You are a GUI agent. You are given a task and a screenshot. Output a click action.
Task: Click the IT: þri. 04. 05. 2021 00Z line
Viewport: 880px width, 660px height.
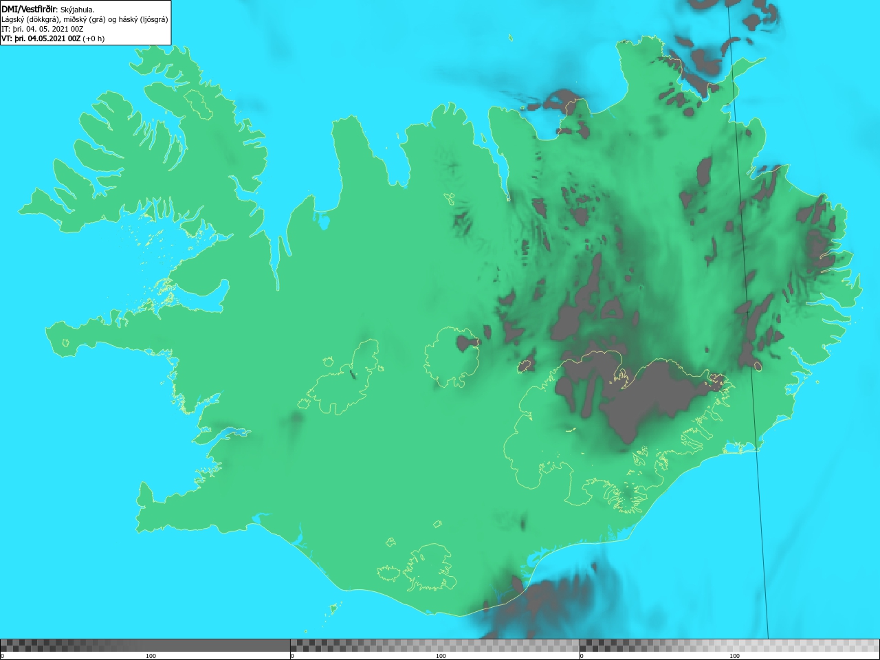pos(42,30)
